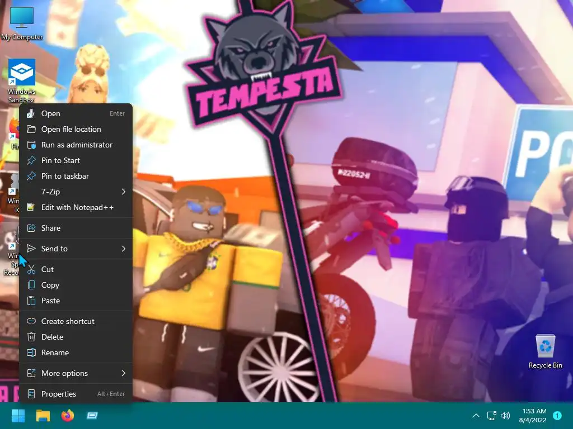Expand the 7-Zip submenu

(x=76, y=192)
